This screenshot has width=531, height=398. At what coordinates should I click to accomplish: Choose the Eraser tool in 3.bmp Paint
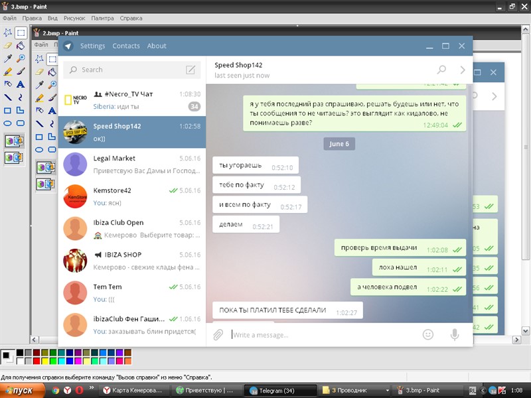point(7,45)
